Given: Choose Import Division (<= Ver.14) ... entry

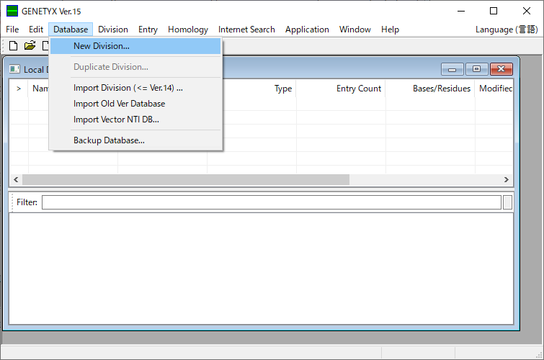Looking at the screenshot, I should (x=135, y=88).
